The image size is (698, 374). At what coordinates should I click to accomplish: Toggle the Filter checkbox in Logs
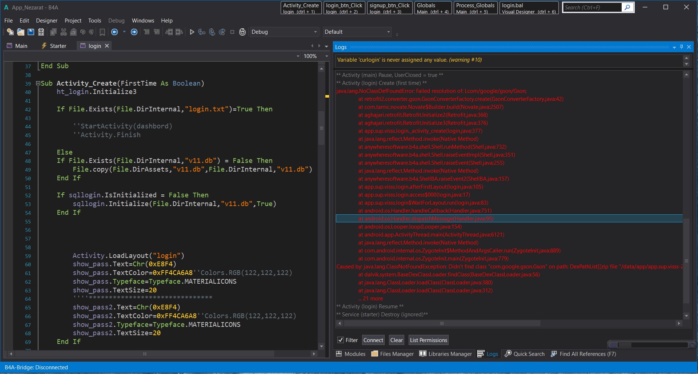341,340
